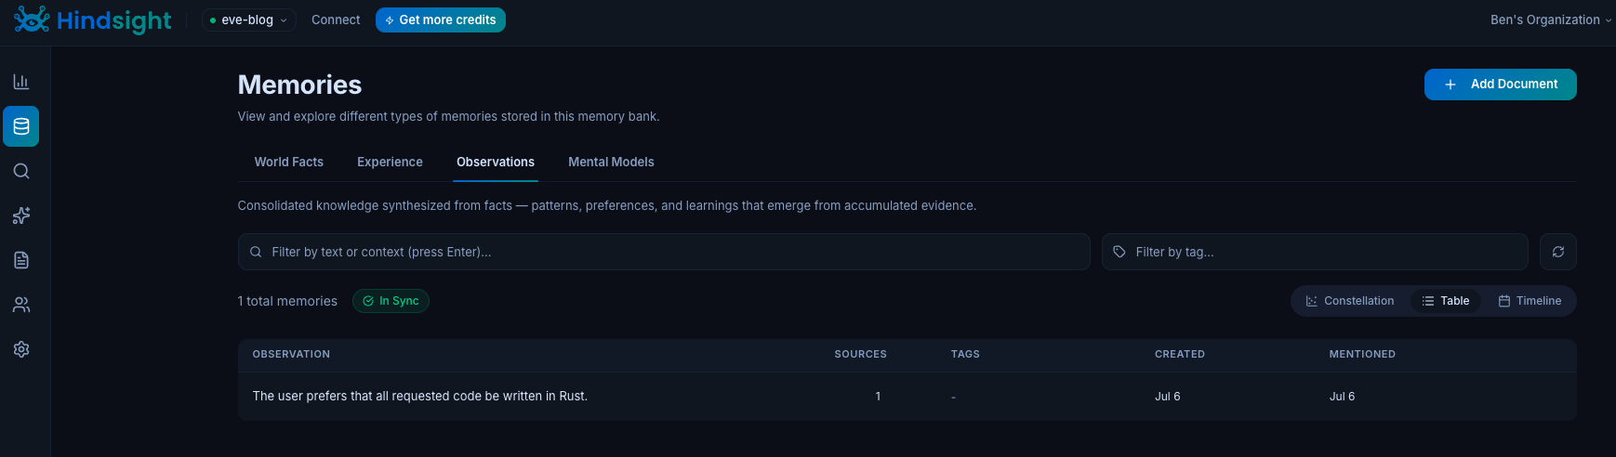
Task: Open the documents page sidebar icon
Action: pos(21,260)
